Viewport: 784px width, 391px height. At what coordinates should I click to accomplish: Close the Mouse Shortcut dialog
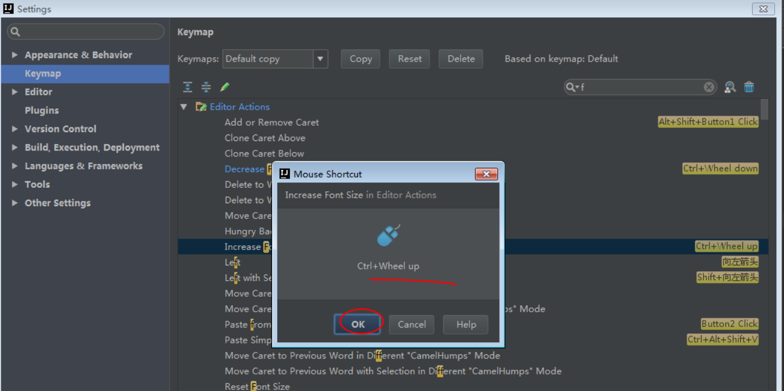pos(486,174)
